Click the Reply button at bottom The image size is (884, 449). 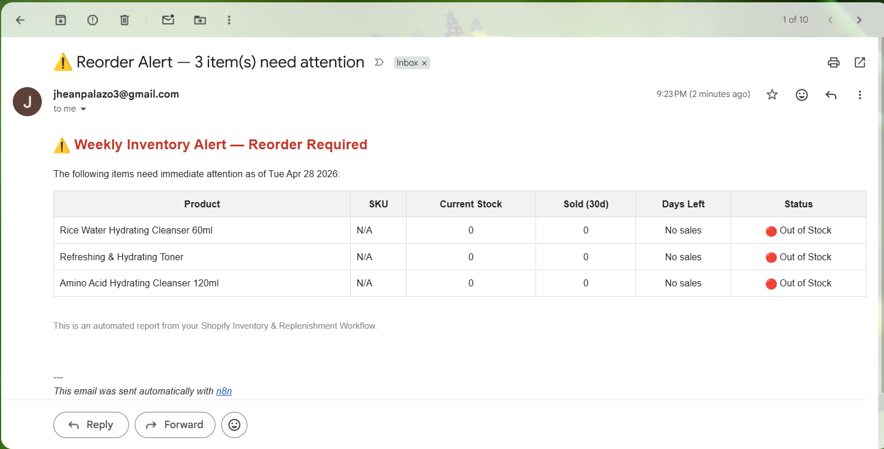(91, 425)
